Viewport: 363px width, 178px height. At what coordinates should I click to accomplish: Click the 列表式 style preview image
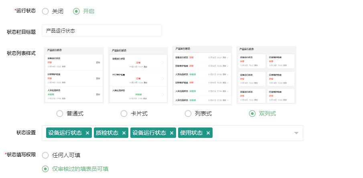pyautogui.click(x=202, y=75)
